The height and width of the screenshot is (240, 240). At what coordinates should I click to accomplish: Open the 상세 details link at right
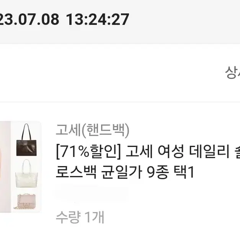232,73
